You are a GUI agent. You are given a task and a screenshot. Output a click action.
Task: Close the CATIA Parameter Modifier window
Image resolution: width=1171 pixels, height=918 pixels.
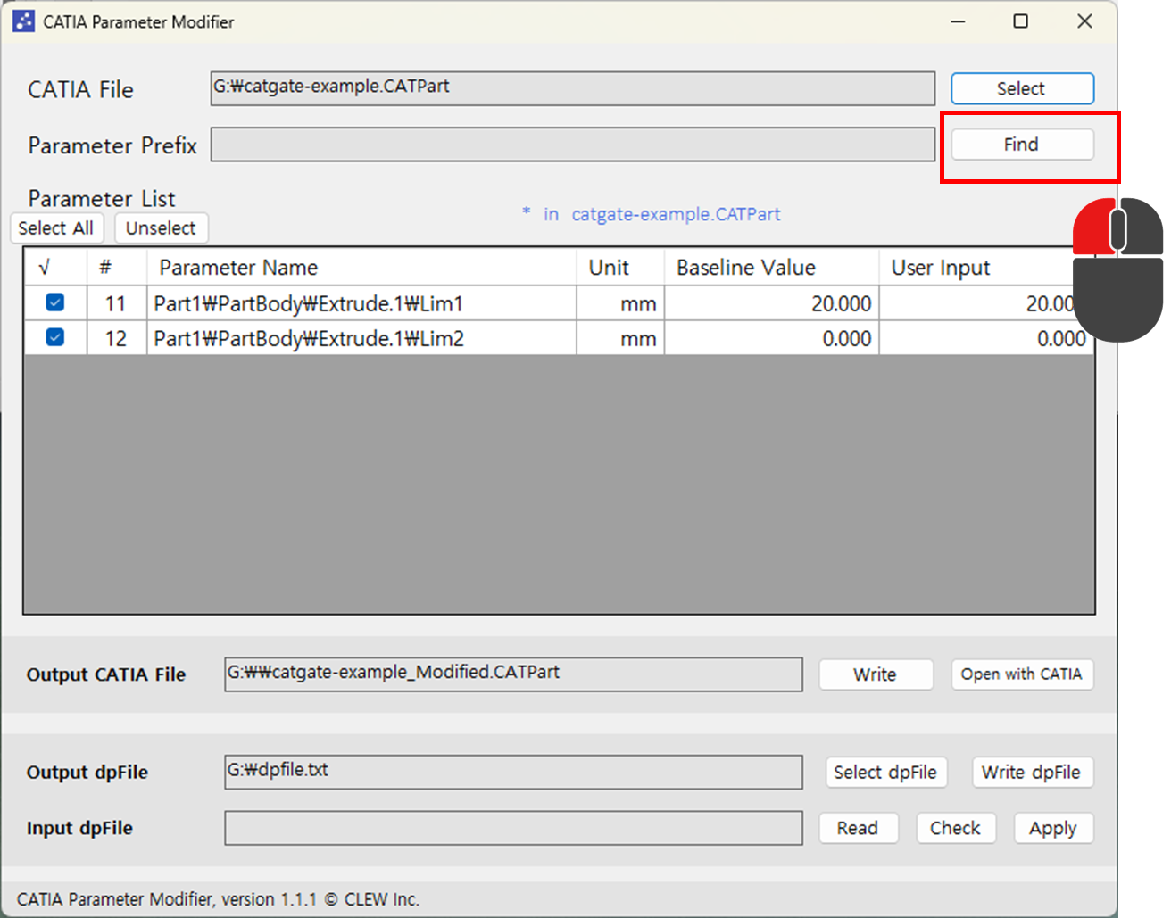1084,21
